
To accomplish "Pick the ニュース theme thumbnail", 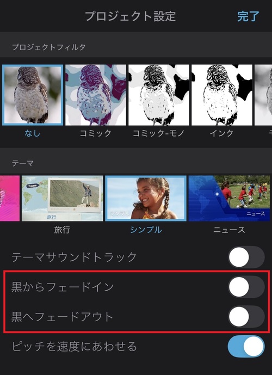I will [x=229, y=198].
